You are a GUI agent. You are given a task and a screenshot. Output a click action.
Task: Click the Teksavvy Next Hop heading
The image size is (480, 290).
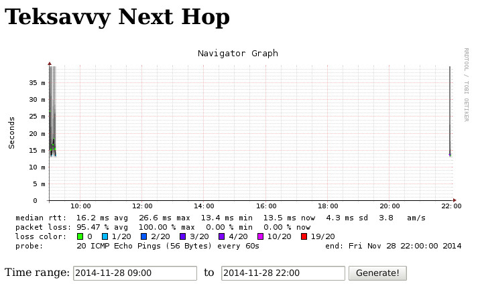click(117, 17)
